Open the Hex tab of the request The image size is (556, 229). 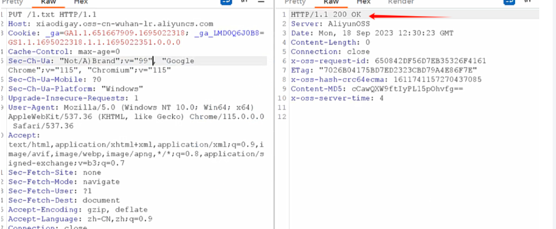point(81,2)
